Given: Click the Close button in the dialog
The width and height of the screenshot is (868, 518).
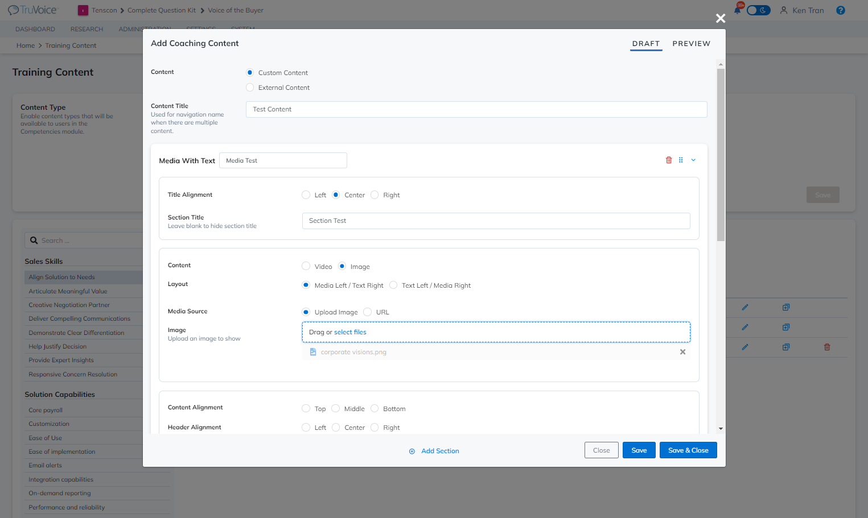Looking at the screenshot, I should (x=602, y=450).
